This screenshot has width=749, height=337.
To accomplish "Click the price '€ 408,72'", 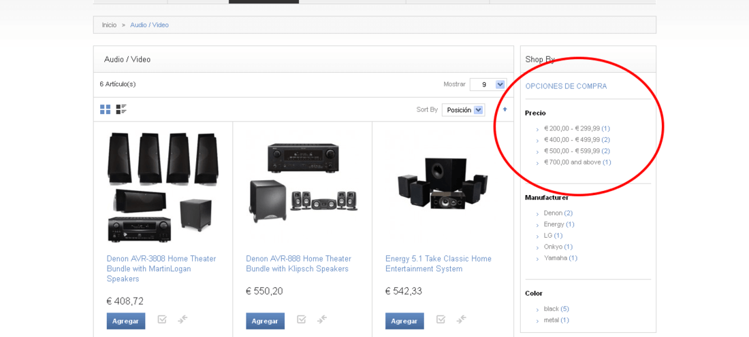I will [x=125, y=301].
